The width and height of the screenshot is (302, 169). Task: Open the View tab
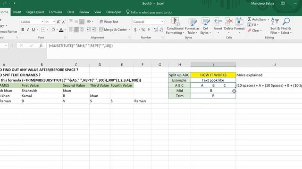98,12
